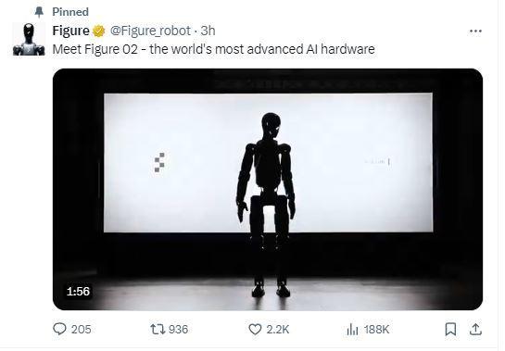Image resolution: width=505 pixels, height=351 pixels.
Task: Open the Figure display name link
Action: click(70, 31)
